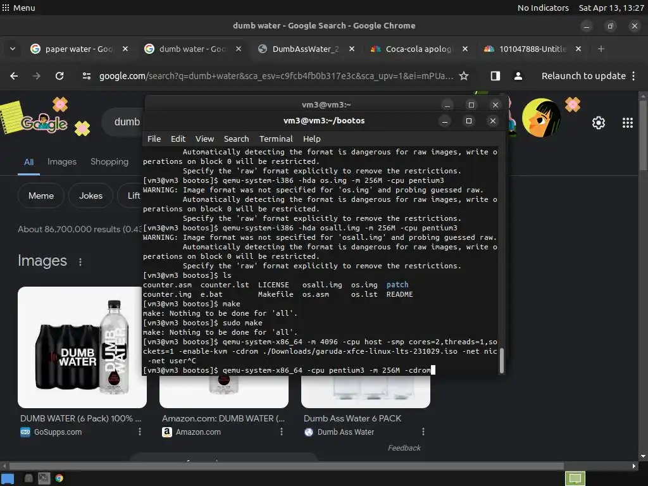Open Google quick settings gear
The height and width of the screenshot is (486, 648).
click(x=599, y=123)
